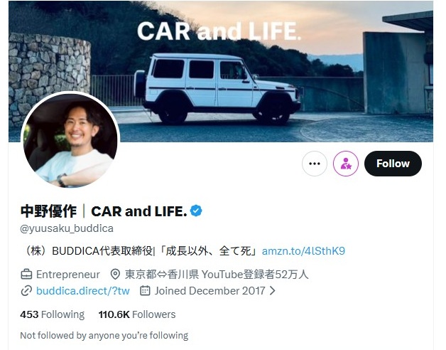Click the briefcase icon beside Entrepreneur
Screen dimensions: 446x350
tap(26, 275)
